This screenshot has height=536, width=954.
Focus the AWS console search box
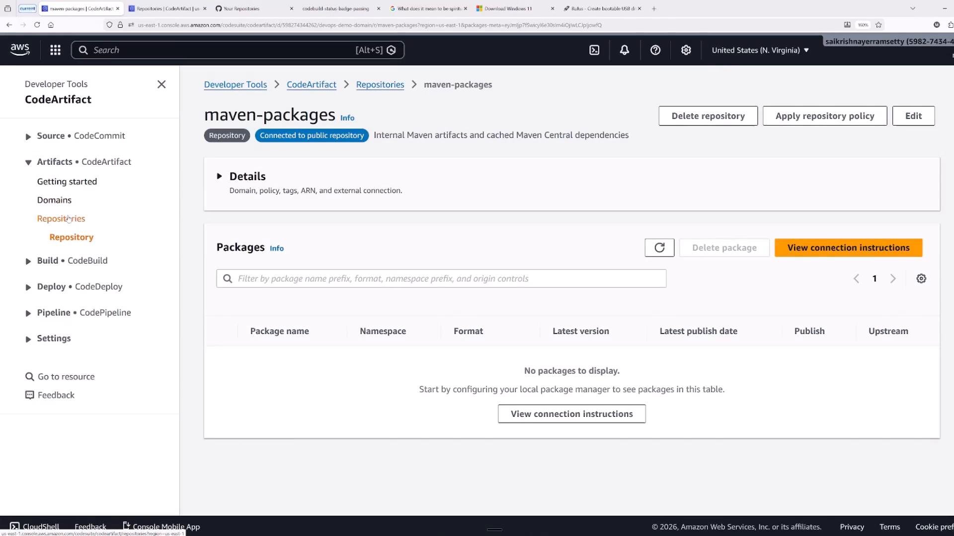(238, 50)
